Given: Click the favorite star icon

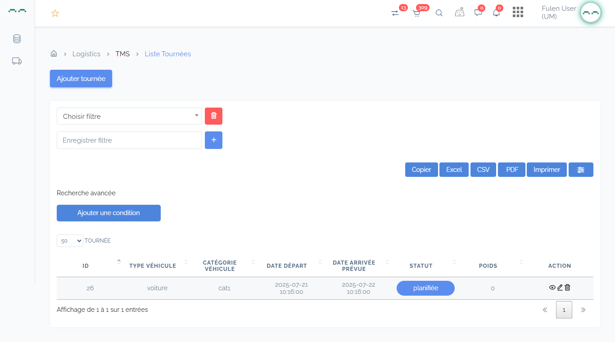Looking at the screenshot, I should pos(55,13).
